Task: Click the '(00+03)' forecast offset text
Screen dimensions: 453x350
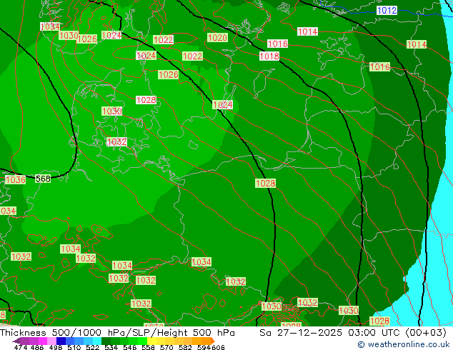Action: pos(426,333)
